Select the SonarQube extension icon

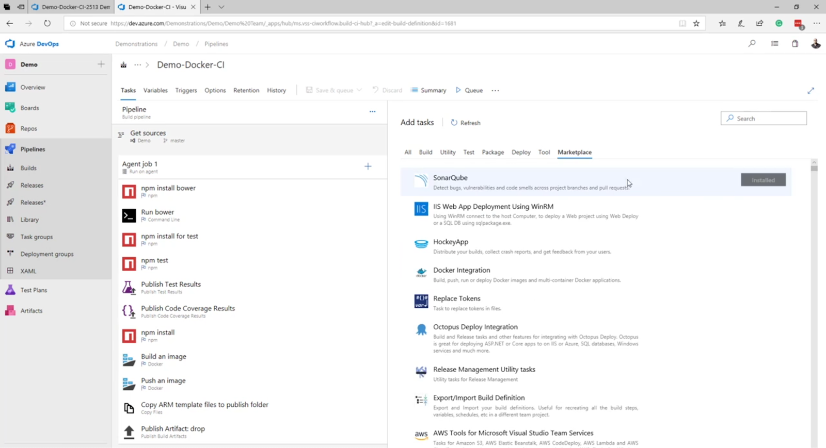pos(421,180)
